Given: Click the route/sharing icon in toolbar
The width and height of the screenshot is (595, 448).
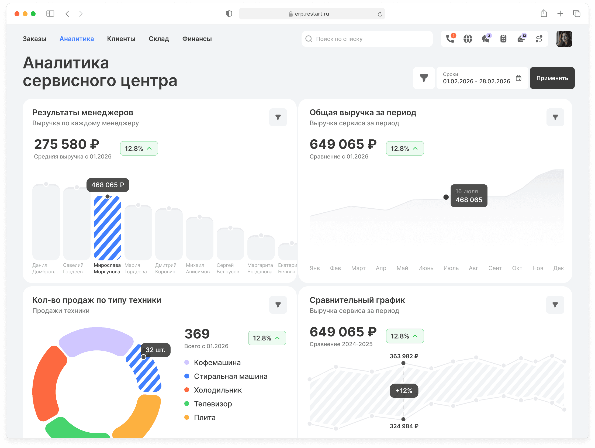Looking at the screenshot, I should pos(539,39).
